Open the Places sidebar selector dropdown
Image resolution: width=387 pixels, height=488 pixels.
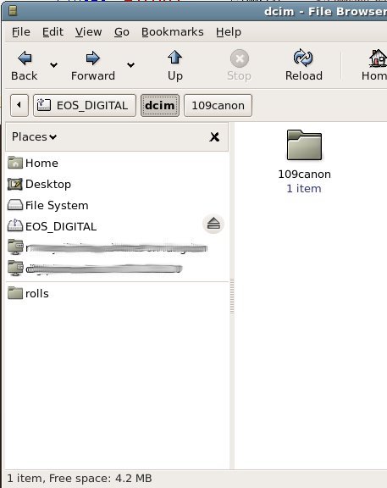click(34, 136)
